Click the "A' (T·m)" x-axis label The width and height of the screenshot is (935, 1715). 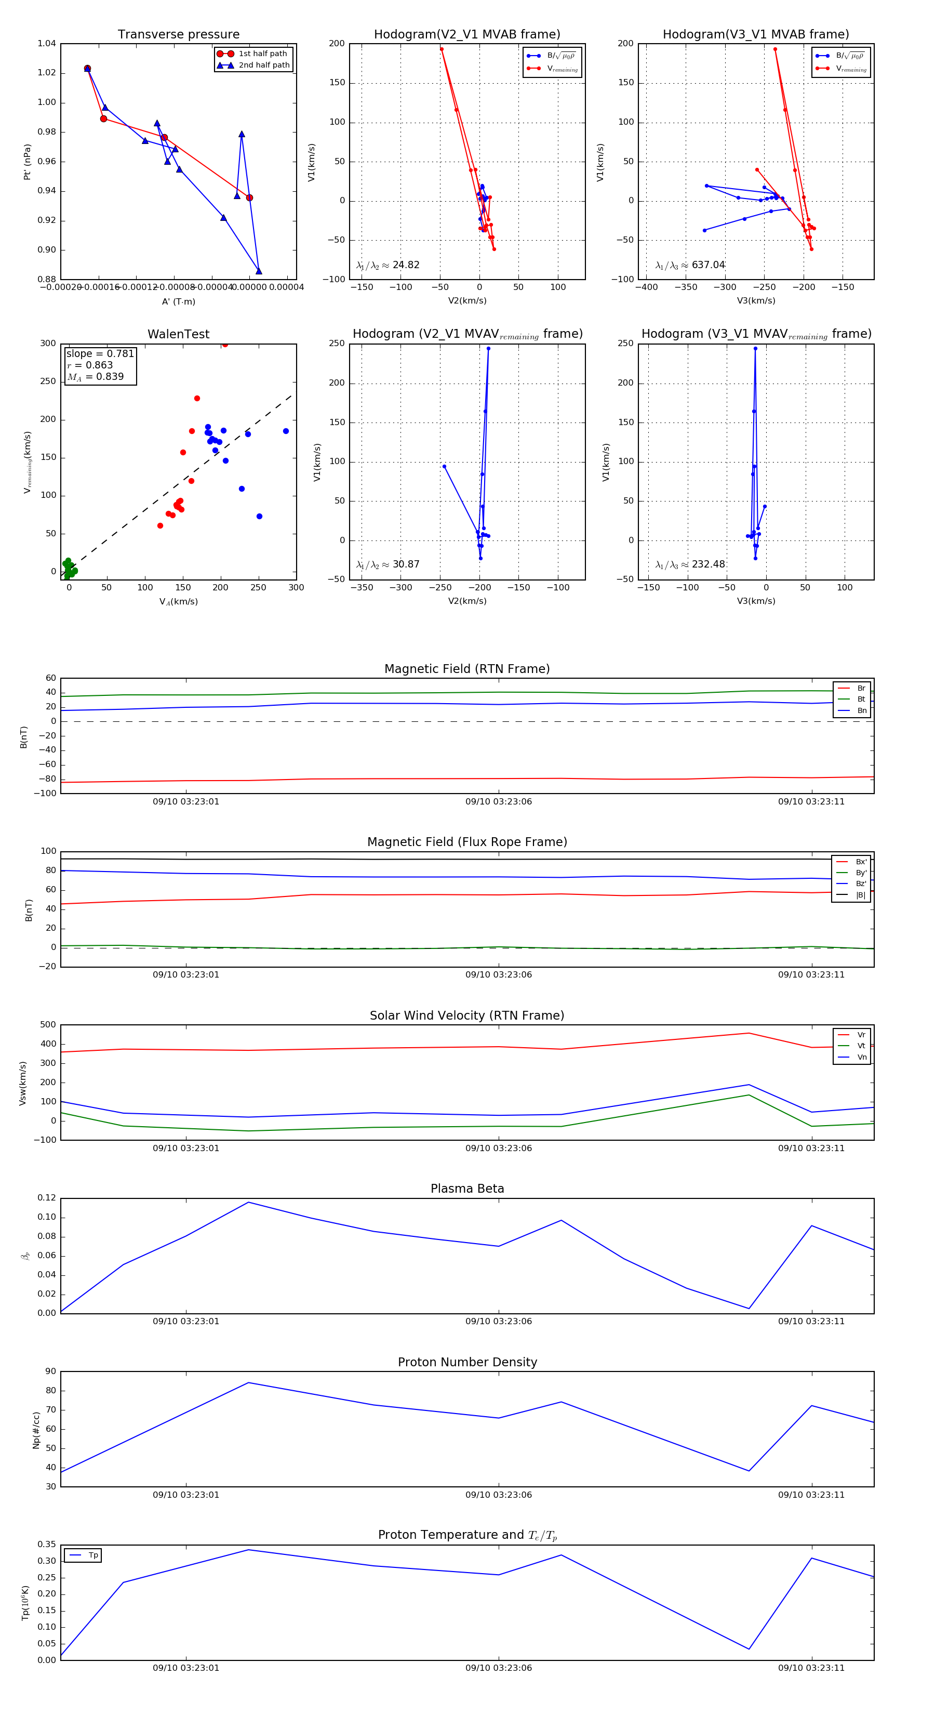click(x=178, y=301)
